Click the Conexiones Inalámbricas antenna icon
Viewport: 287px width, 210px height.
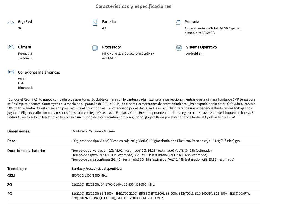[11, 73]
